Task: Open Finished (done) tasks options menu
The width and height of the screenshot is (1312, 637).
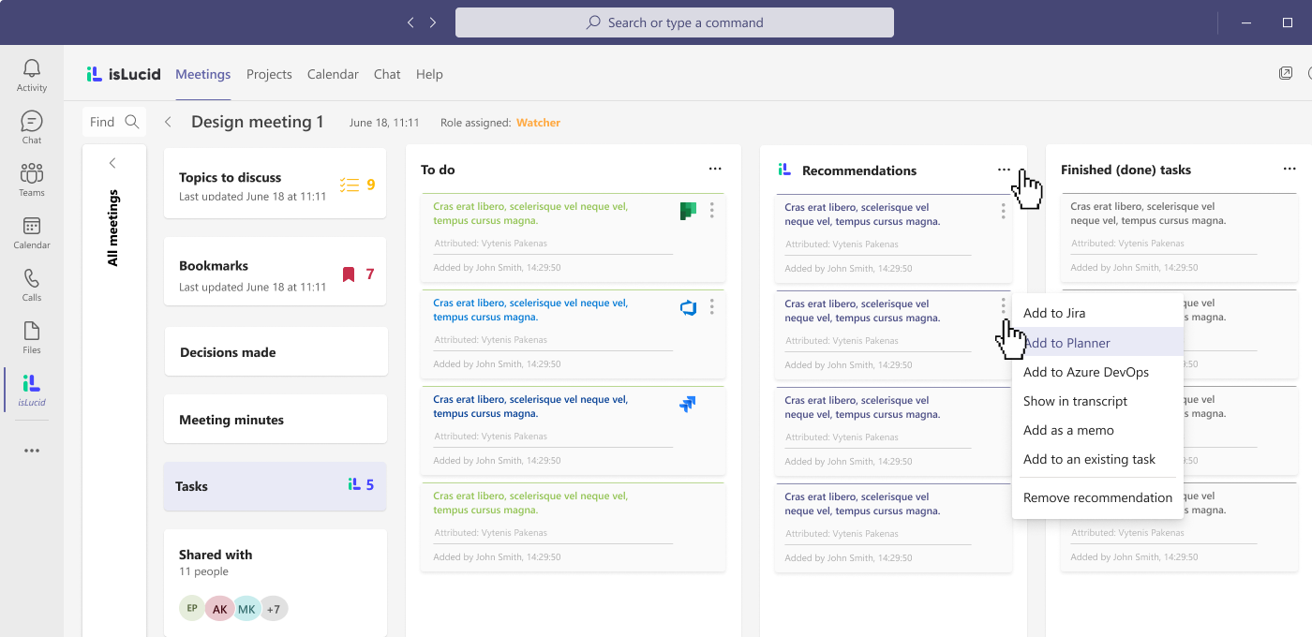Action: (1290, 170)
